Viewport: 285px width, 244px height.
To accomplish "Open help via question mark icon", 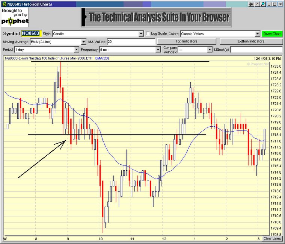I will tap(257, 4).
